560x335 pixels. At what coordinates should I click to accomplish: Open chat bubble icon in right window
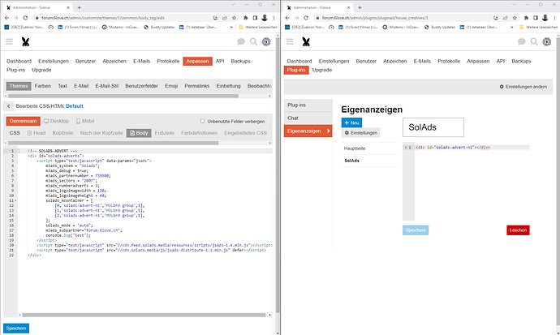521,41
